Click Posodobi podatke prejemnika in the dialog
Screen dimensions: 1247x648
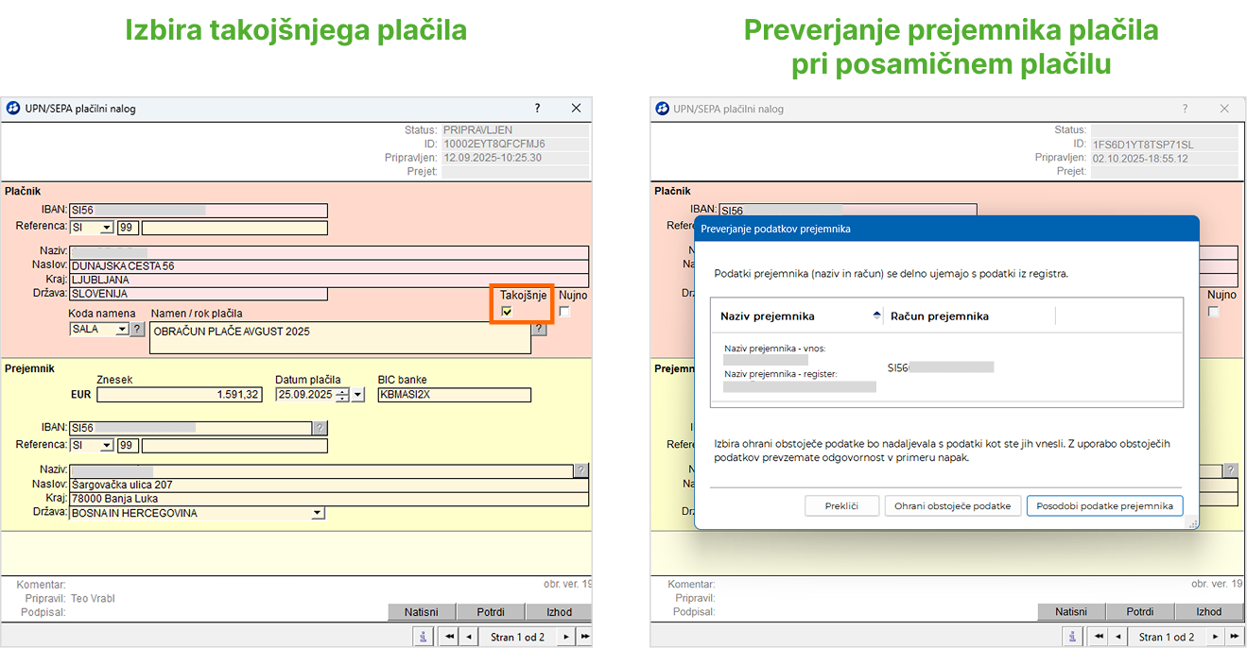[1104, 506]
